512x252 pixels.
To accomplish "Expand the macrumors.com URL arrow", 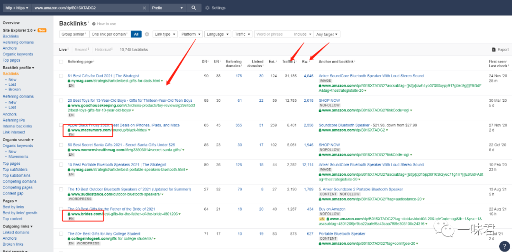I will tap(149, 130).
